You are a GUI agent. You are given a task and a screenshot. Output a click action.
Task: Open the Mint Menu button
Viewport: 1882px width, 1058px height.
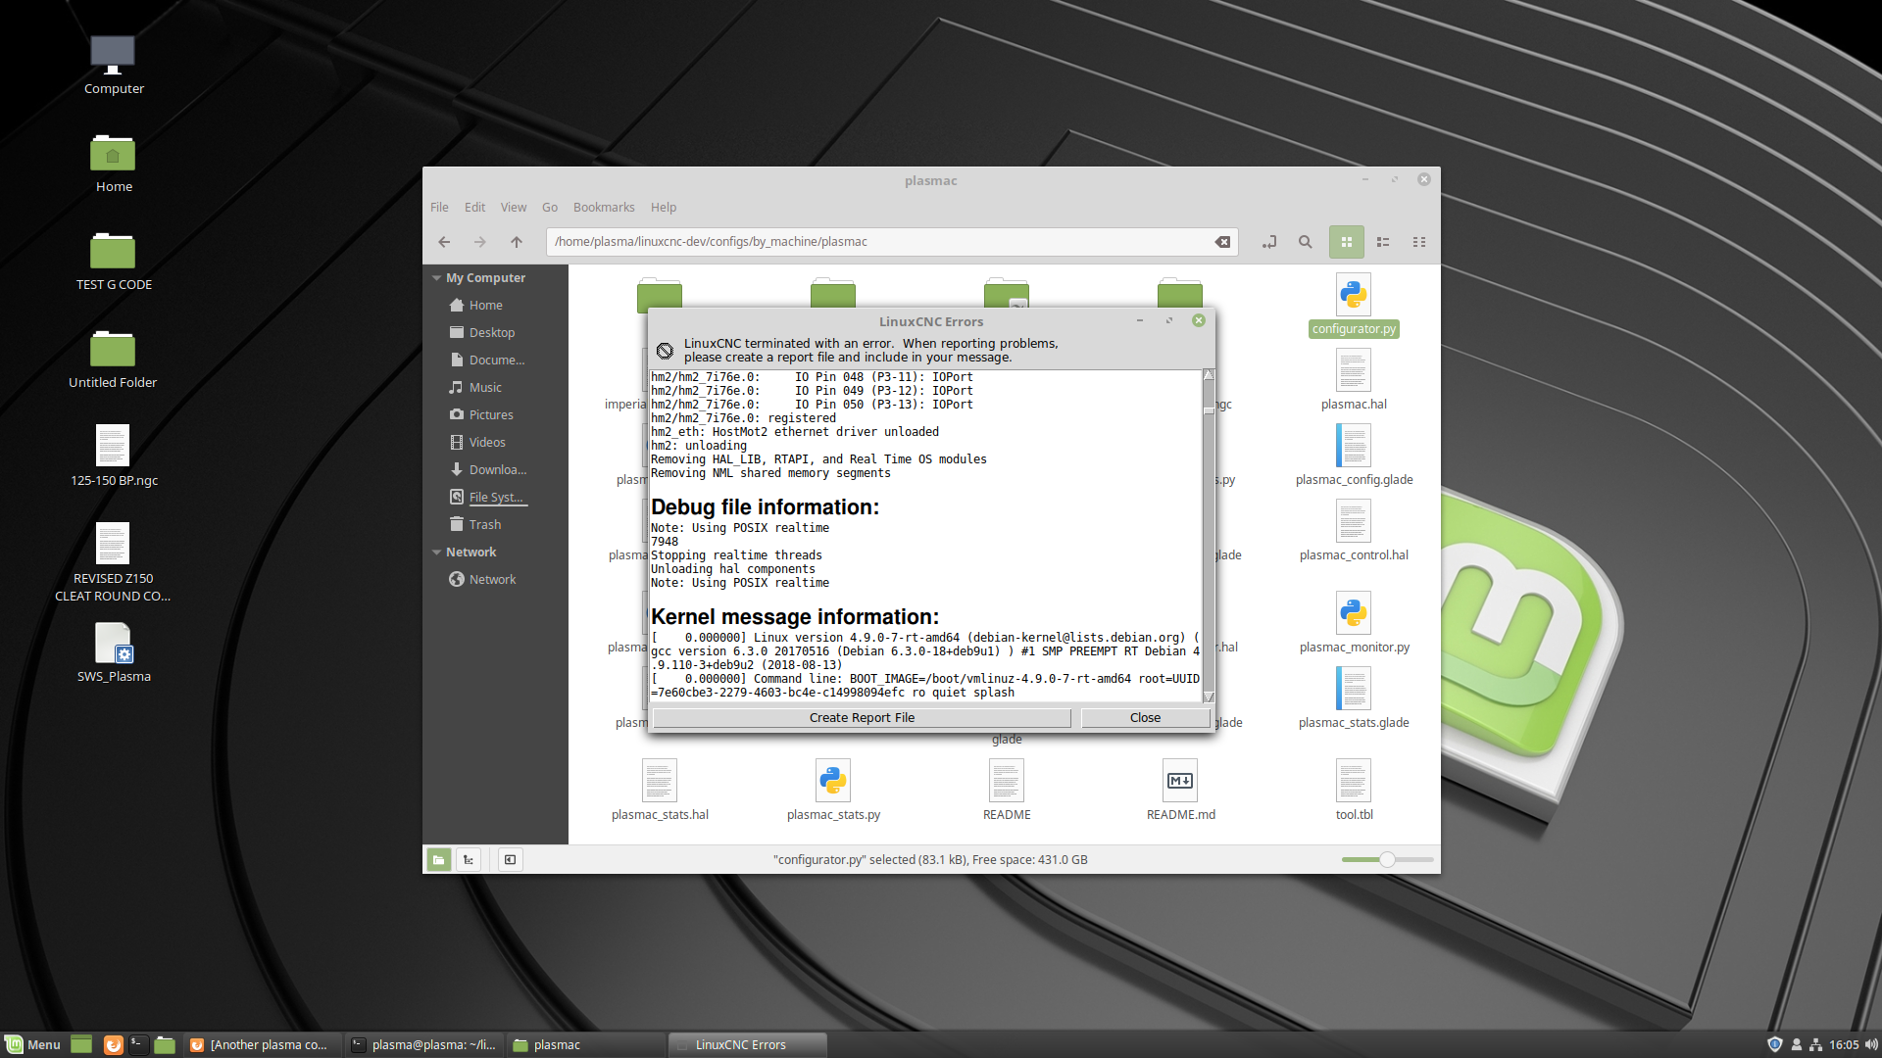coord(33,1045)
